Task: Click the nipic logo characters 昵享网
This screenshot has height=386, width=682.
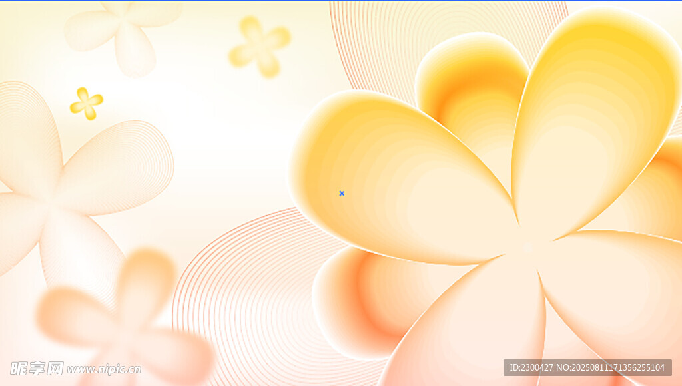Action: click(37, 368)
